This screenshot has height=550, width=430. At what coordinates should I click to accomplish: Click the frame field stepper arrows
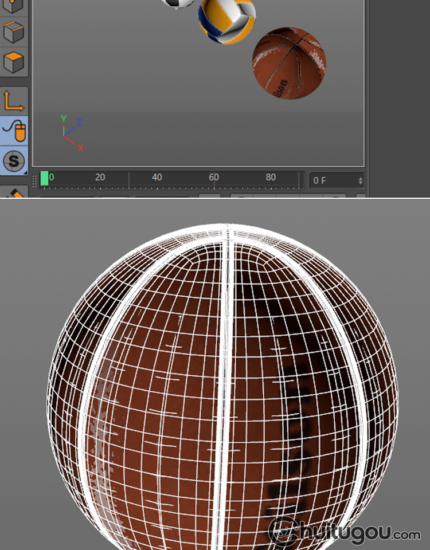coord(360,180)
